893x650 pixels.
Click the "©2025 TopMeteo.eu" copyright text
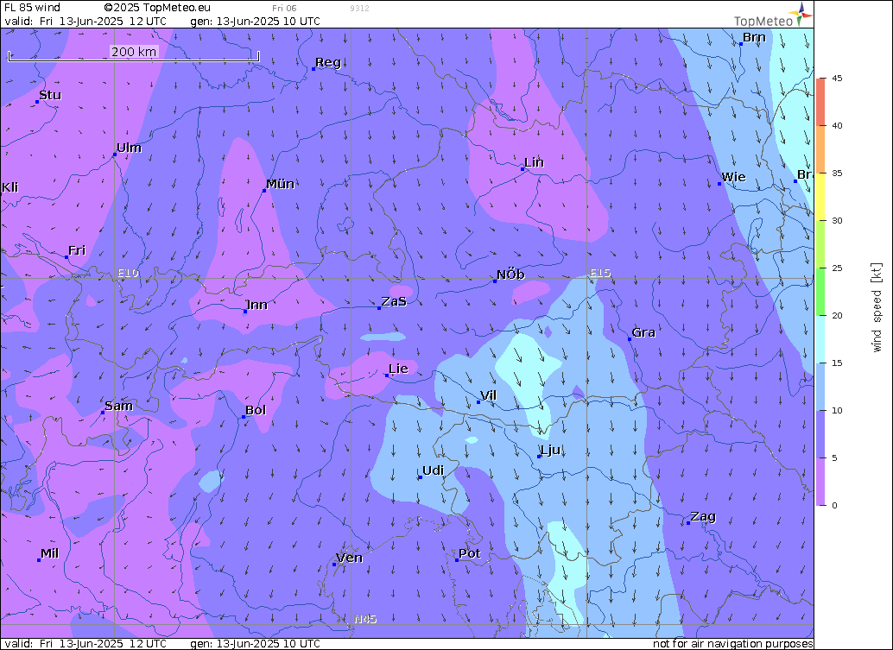pyautogui.click(x=157, y=8)
